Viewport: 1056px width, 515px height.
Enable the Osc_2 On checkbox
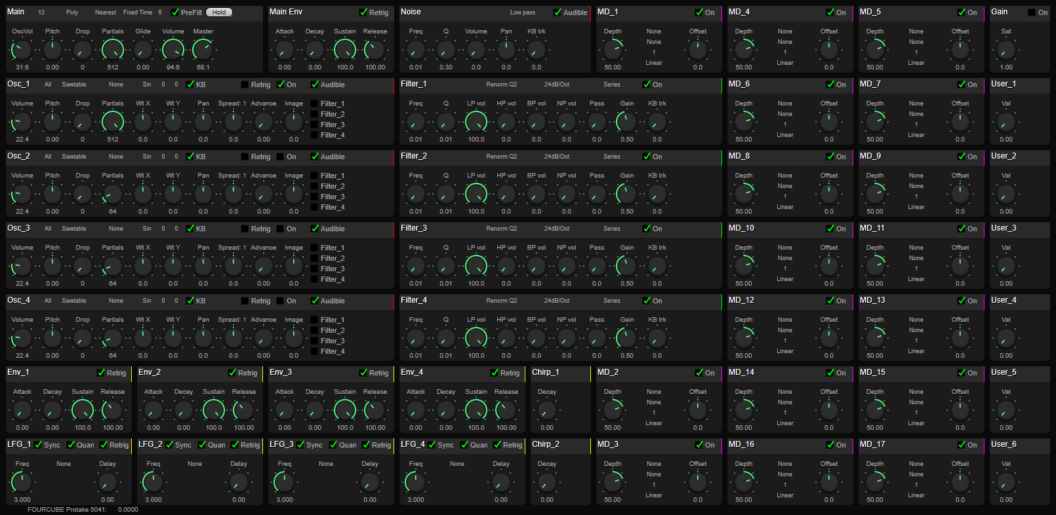[x=281, y=157]
